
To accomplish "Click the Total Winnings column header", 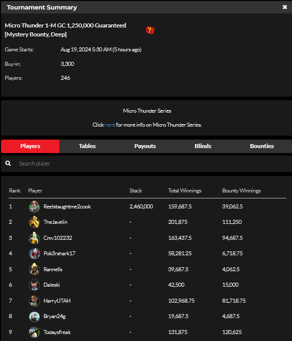I will click(184, 191).
